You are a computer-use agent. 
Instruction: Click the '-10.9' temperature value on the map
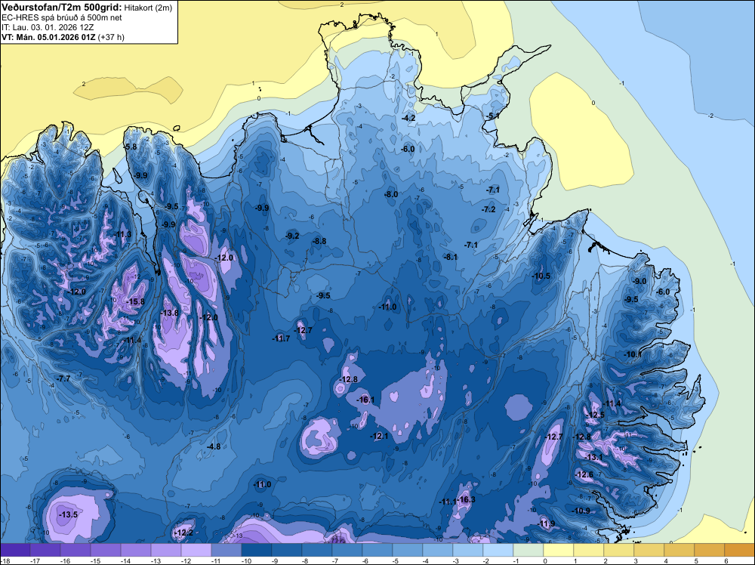(581, 511)
